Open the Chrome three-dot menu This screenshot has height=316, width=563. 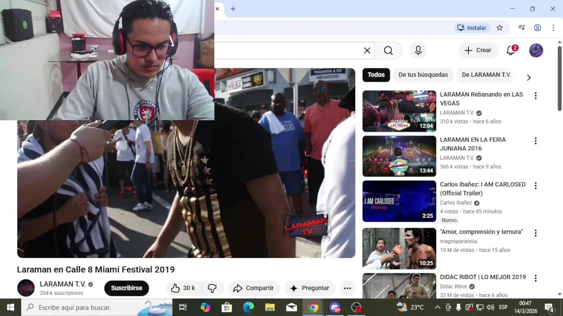(553, 28)
